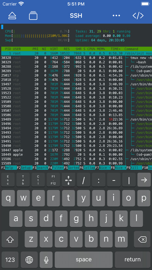Select the /sbin/init process row
Screen dimensions: 152x270
77,54
